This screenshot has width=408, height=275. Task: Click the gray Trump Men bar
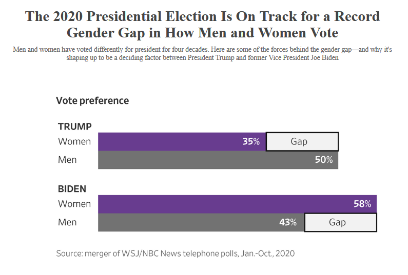(x=205, y=160)
